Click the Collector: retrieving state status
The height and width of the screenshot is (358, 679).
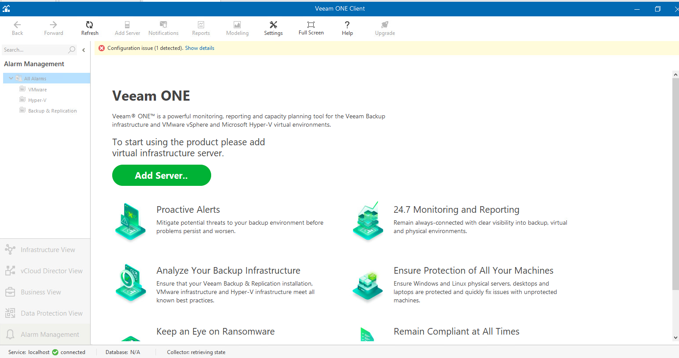click(x=196, y=352)
